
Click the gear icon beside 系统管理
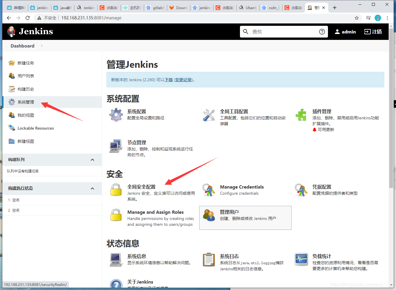[12, 102]
